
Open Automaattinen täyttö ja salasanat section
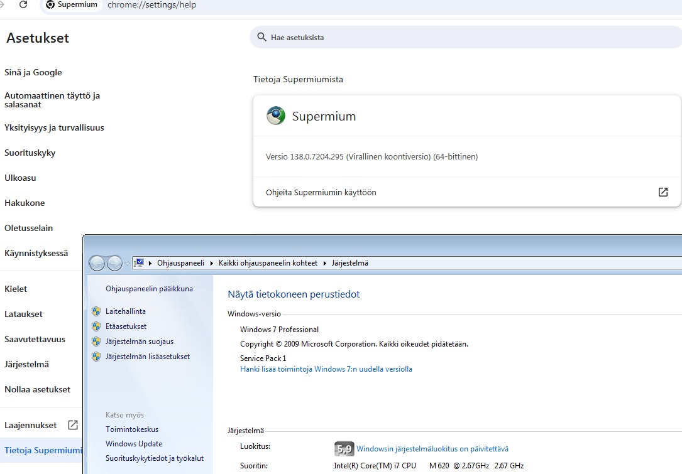pos(52,100)
